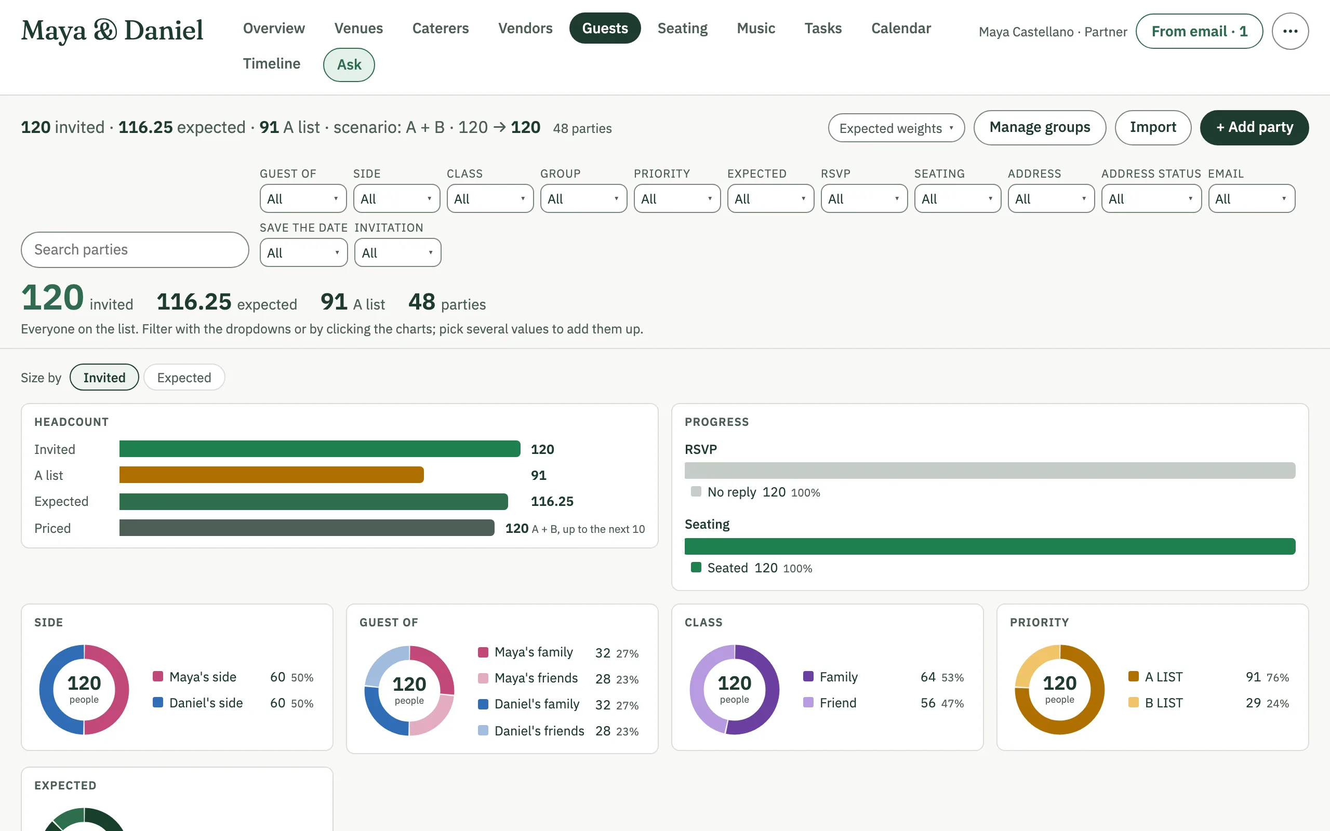
Task: Click the RSVP progress bar
Action: pos(989,470)
